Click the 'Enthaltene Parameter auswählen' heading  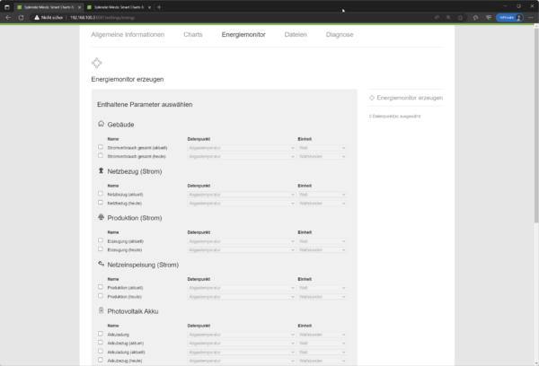145,105
